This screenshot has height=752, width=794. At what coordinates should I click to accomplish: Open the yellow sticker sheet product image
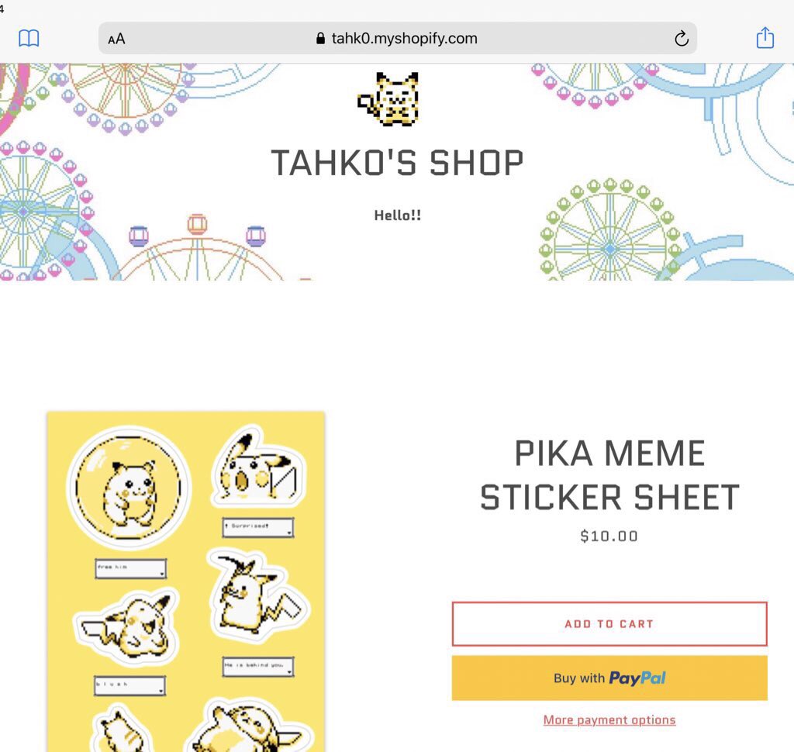186,581
